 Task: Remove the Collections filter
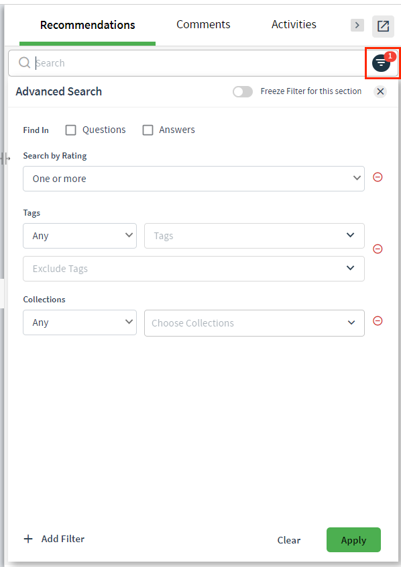(378, 320)
